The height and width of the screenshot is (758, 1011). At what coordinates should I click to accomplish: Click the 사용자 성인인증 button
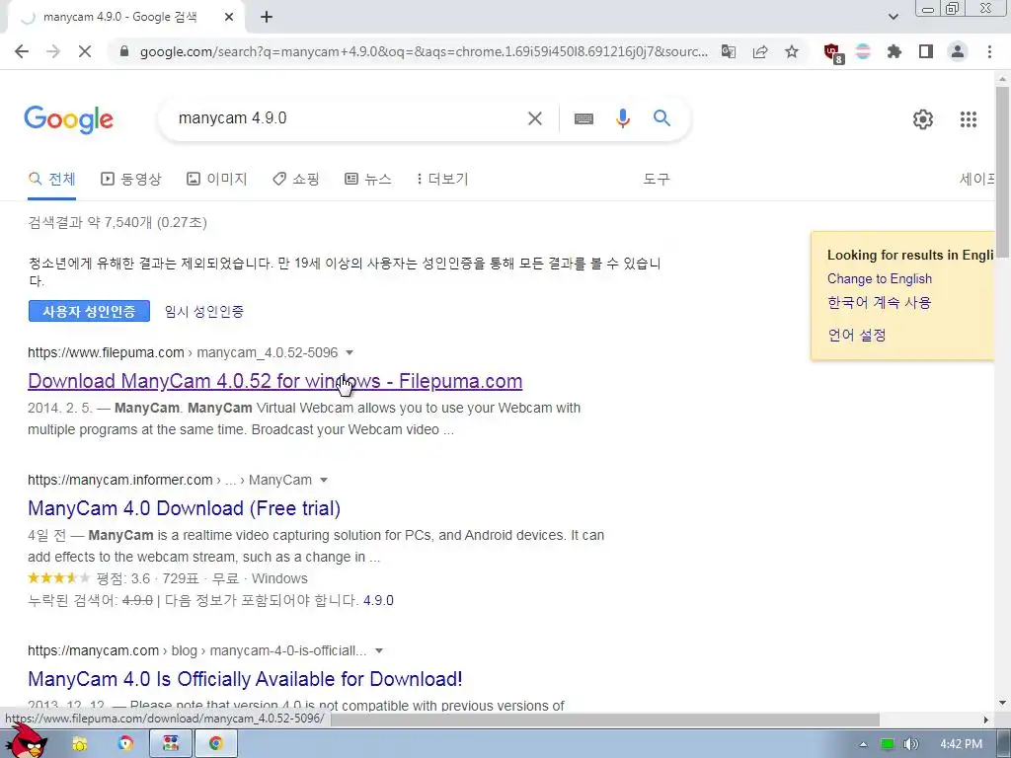[x=89, y=311]
